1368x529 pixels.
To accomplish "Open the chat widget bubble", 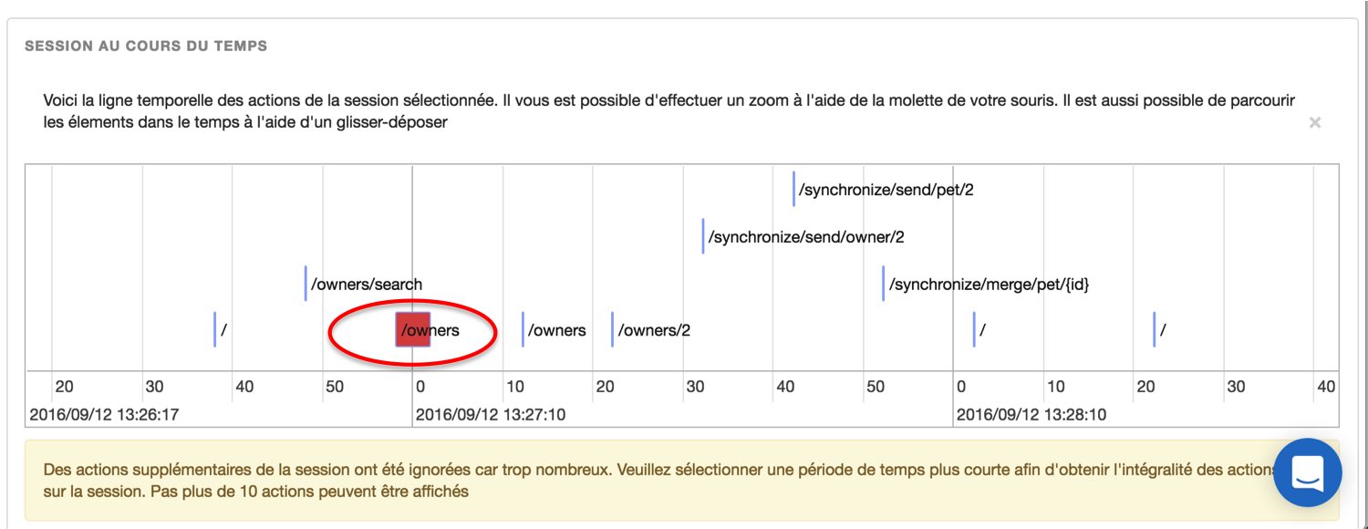I will tap(1307, 472).
